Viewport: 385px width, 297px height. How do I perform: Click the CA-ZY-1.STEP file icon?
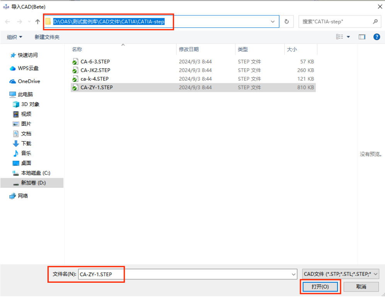(75, 87)
